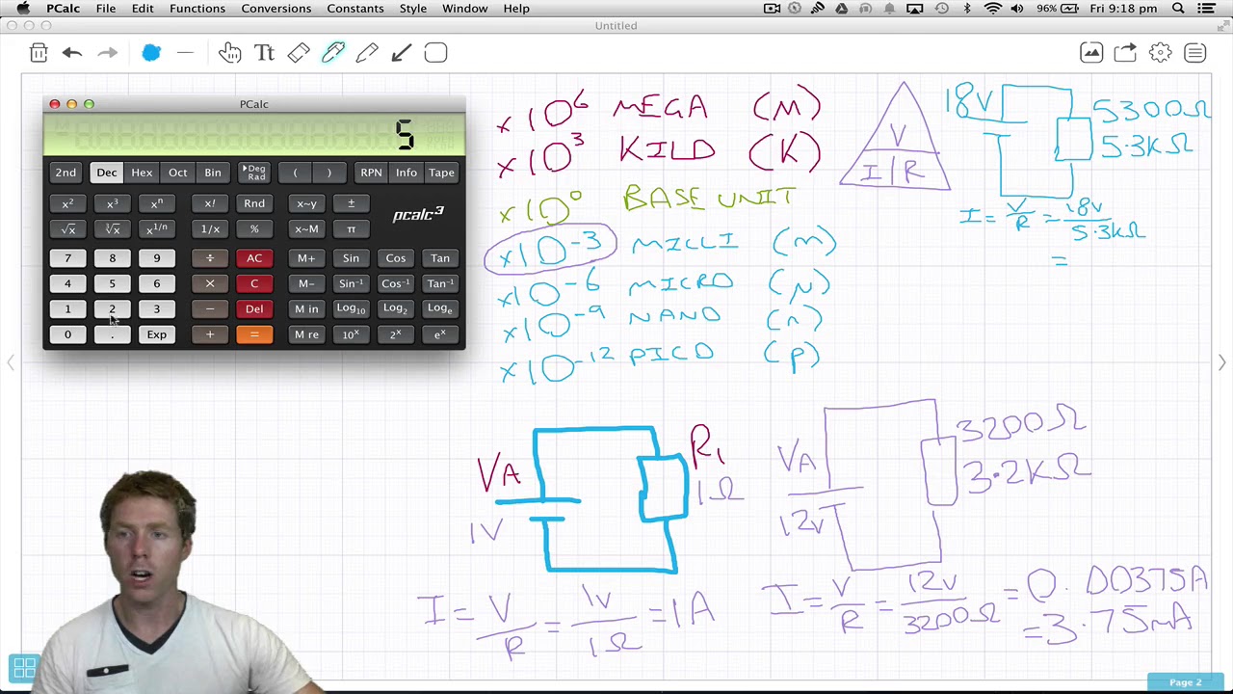
Task: Click the multiply key
Action: (209, 283)
